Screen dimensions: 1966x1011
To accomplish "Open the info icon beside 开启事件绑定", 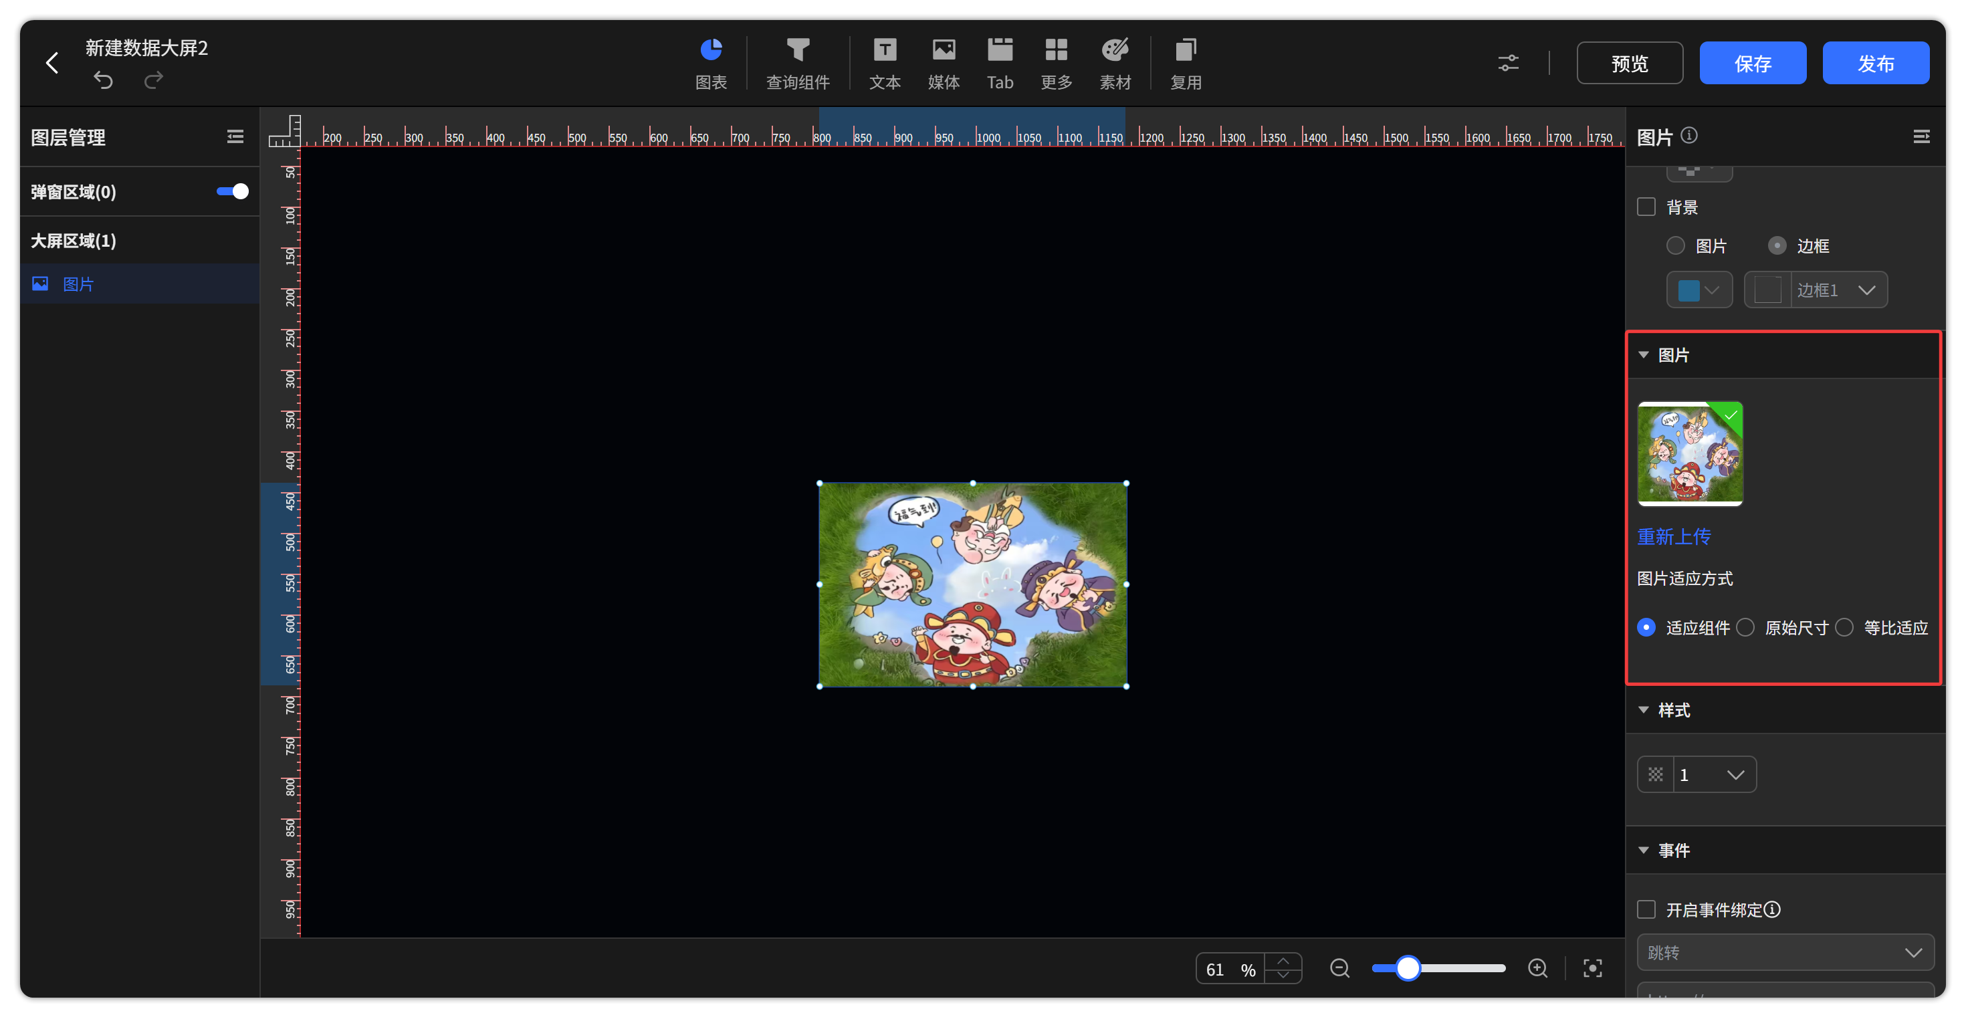I will pyautogui.click(x=1772, y=909).
